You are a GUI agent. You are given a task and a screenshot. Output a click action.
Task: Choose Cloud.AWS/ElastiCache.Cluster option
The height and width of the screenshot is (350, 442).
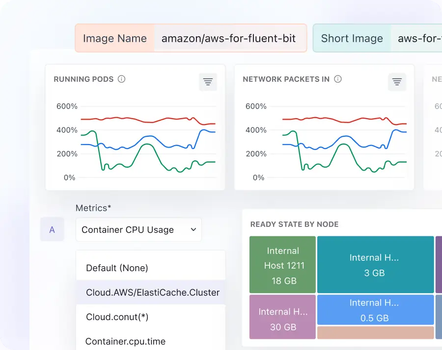[x=151, y=292]
